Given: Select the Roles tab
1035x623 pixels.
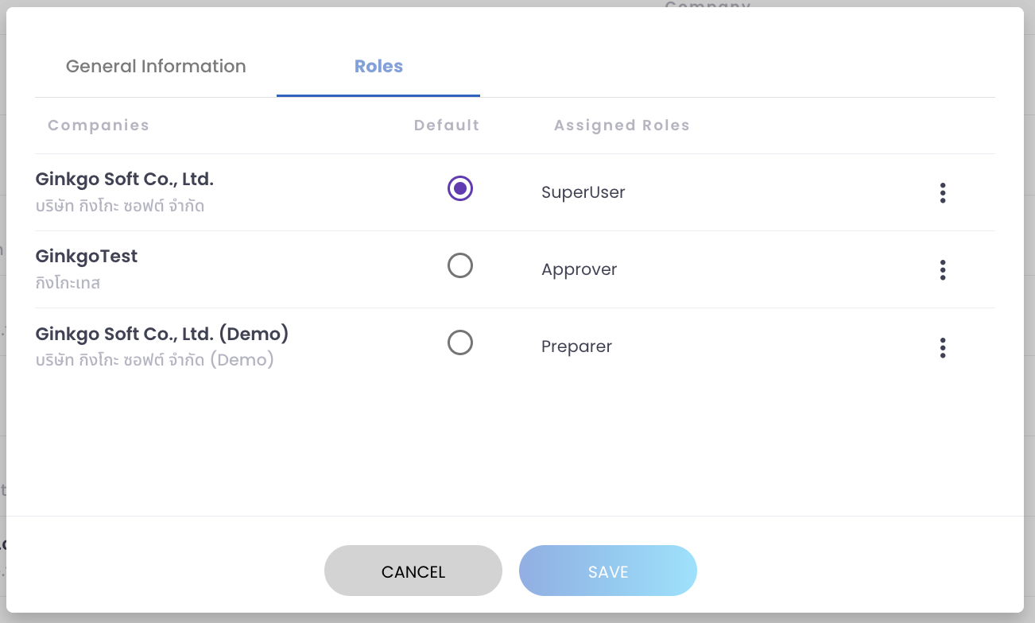Looking at the screenshot, I should coord(378,66).
